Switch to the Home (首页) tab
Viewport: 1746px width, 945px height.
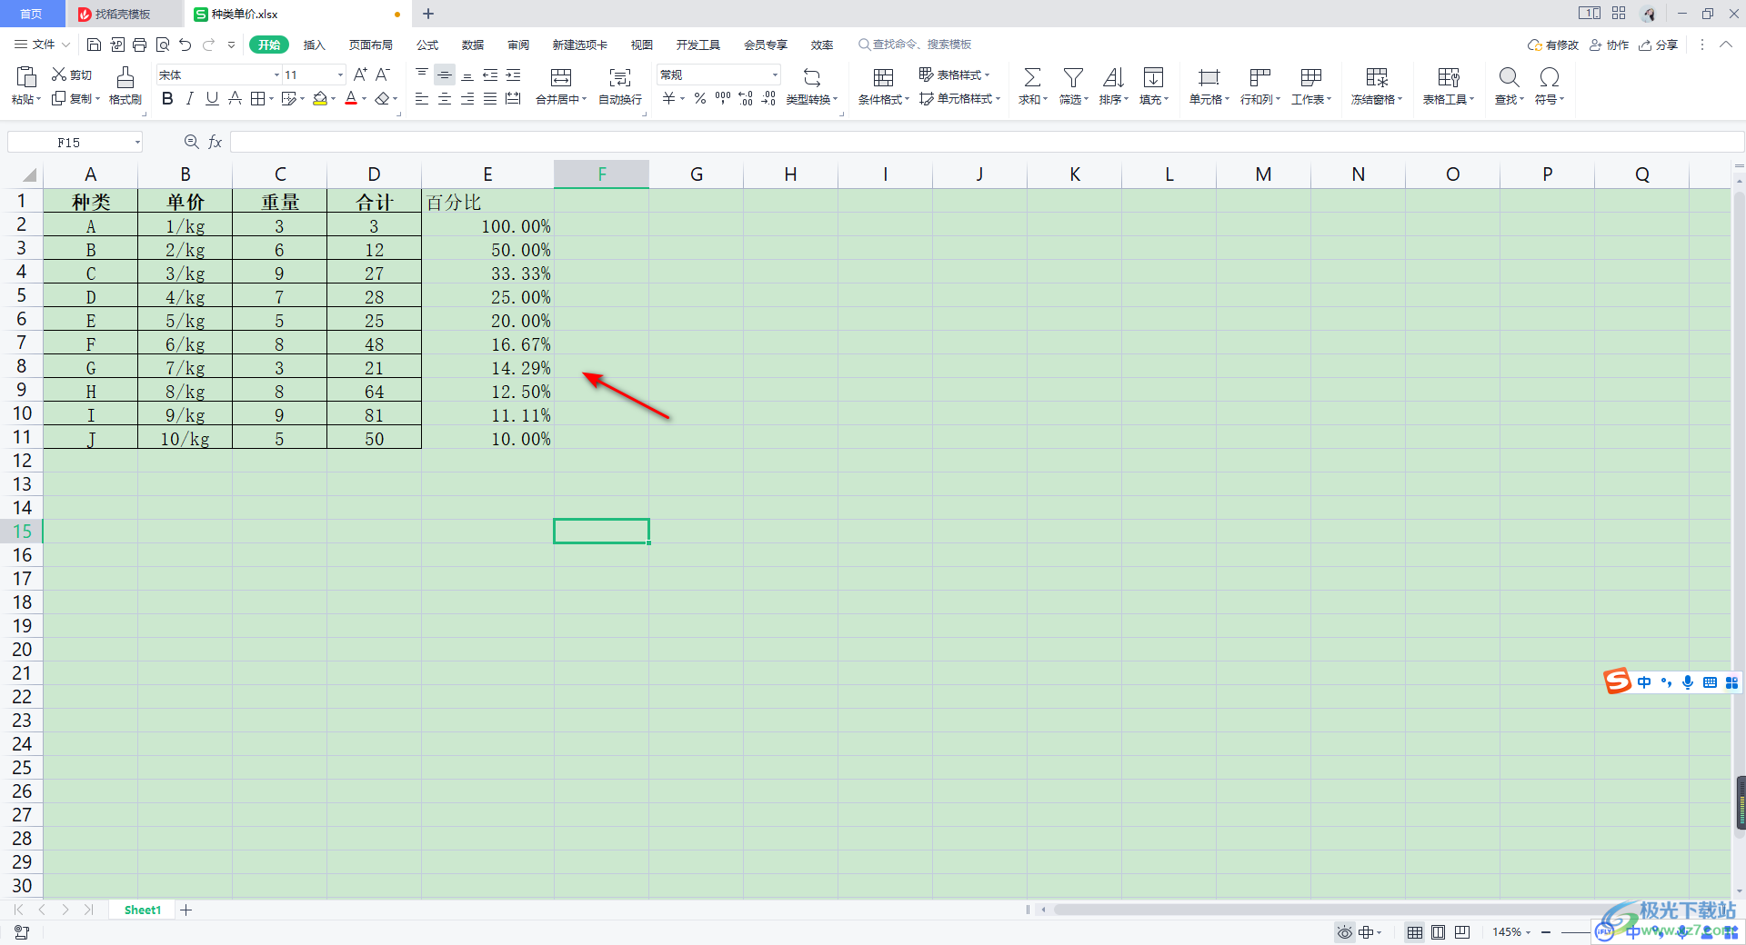tap(32, 14)
